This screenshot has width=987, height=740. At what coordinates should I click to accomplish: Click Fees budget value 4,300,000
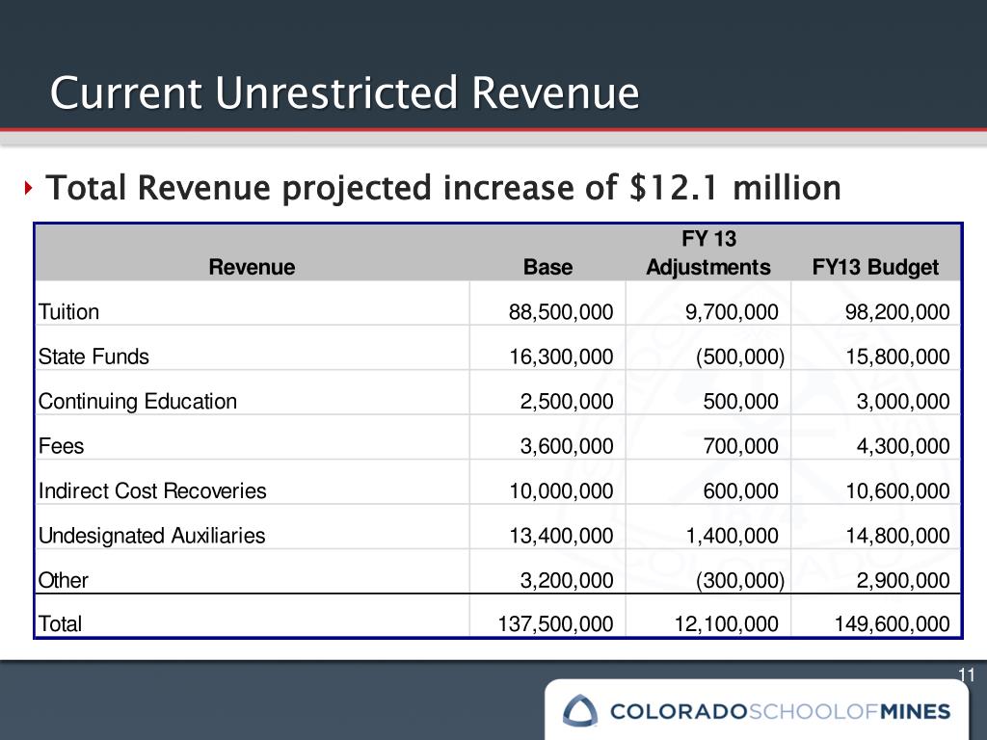point(902,446)
